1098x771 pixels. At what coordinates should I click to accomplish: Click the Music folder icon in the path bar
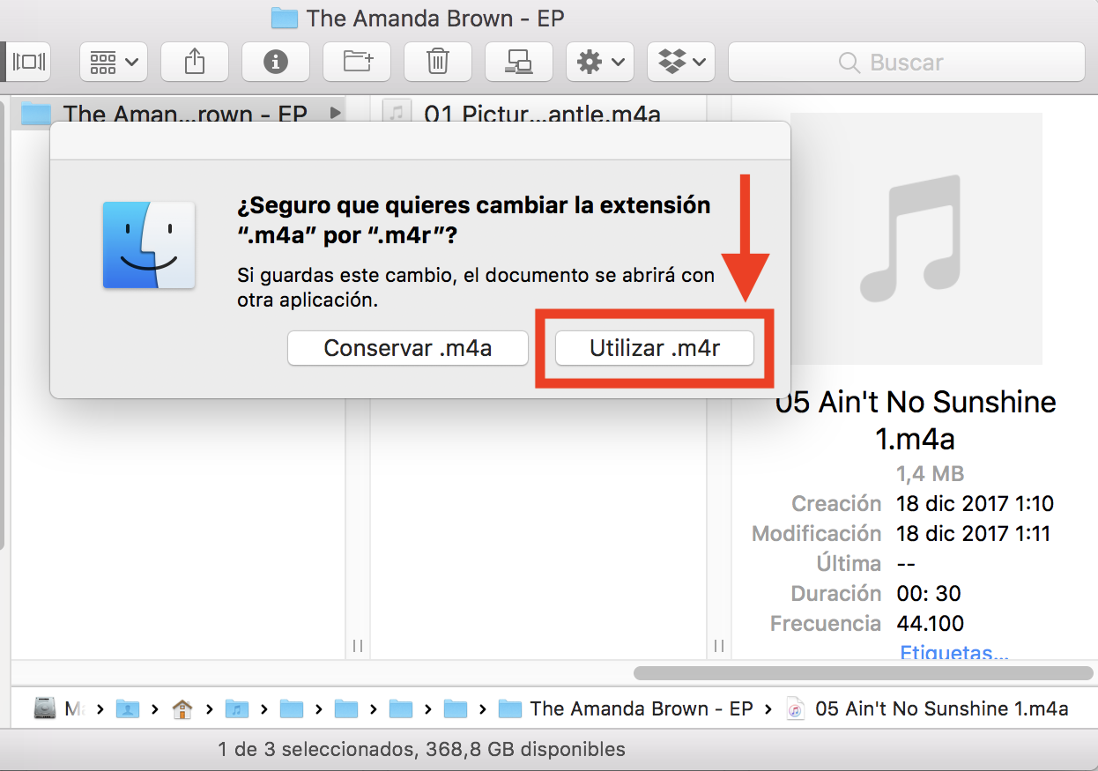pyautogui.click(x=236, y=708)
